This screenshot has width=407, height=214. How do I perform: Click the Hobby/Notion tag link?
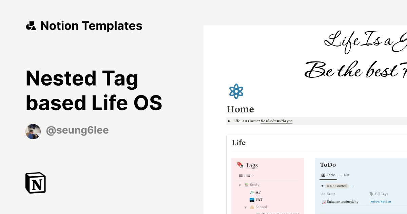381,202
